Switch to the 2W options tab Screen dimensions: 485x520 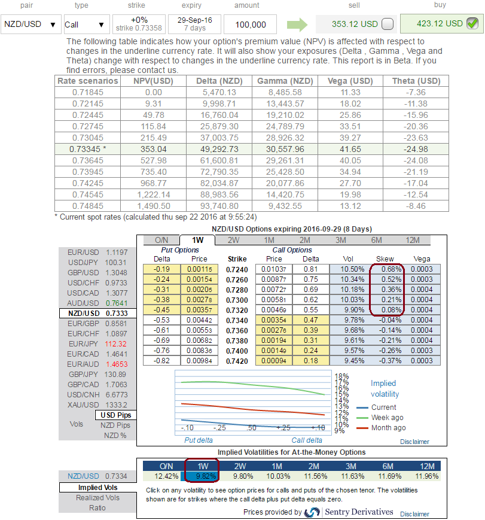[234, 240]
